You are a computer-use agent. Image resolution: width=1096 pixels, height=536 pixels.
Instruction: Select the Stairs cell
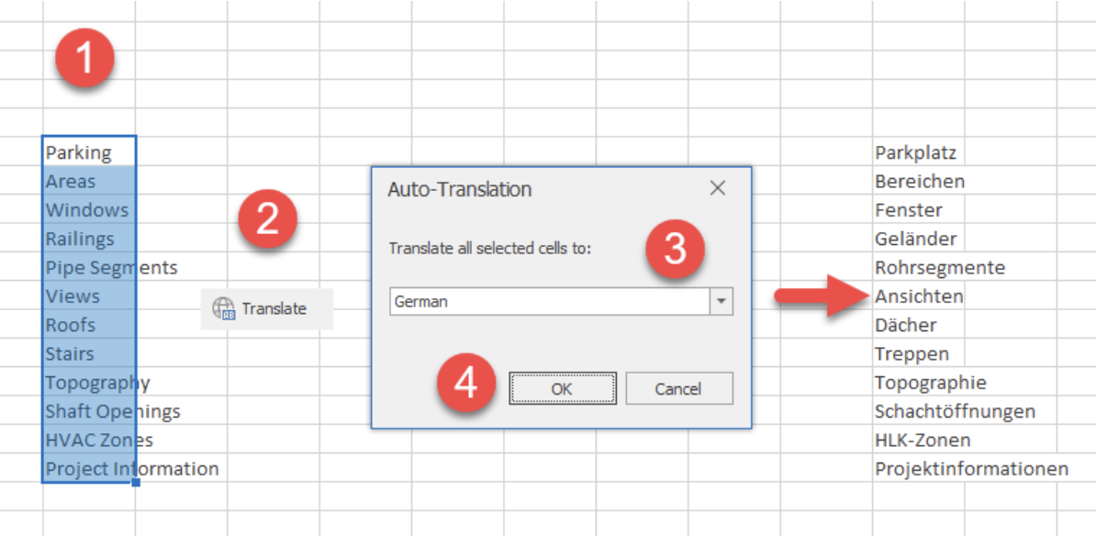pos(89,353)
